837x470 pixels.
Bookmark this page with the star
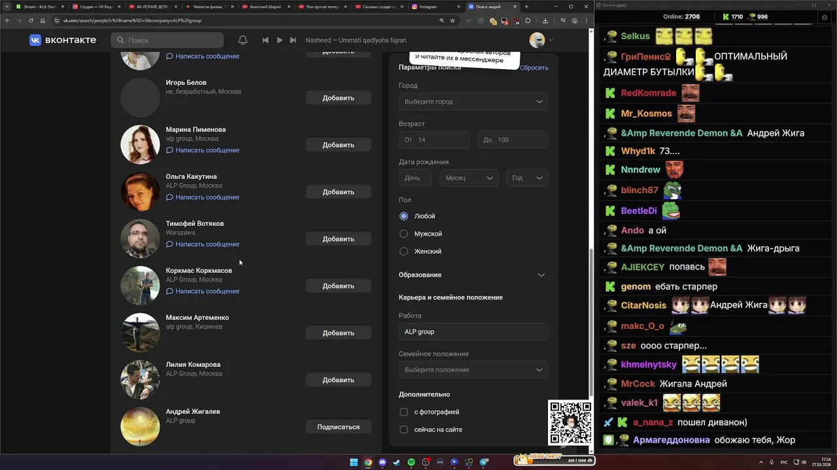[x=453, y=20]
